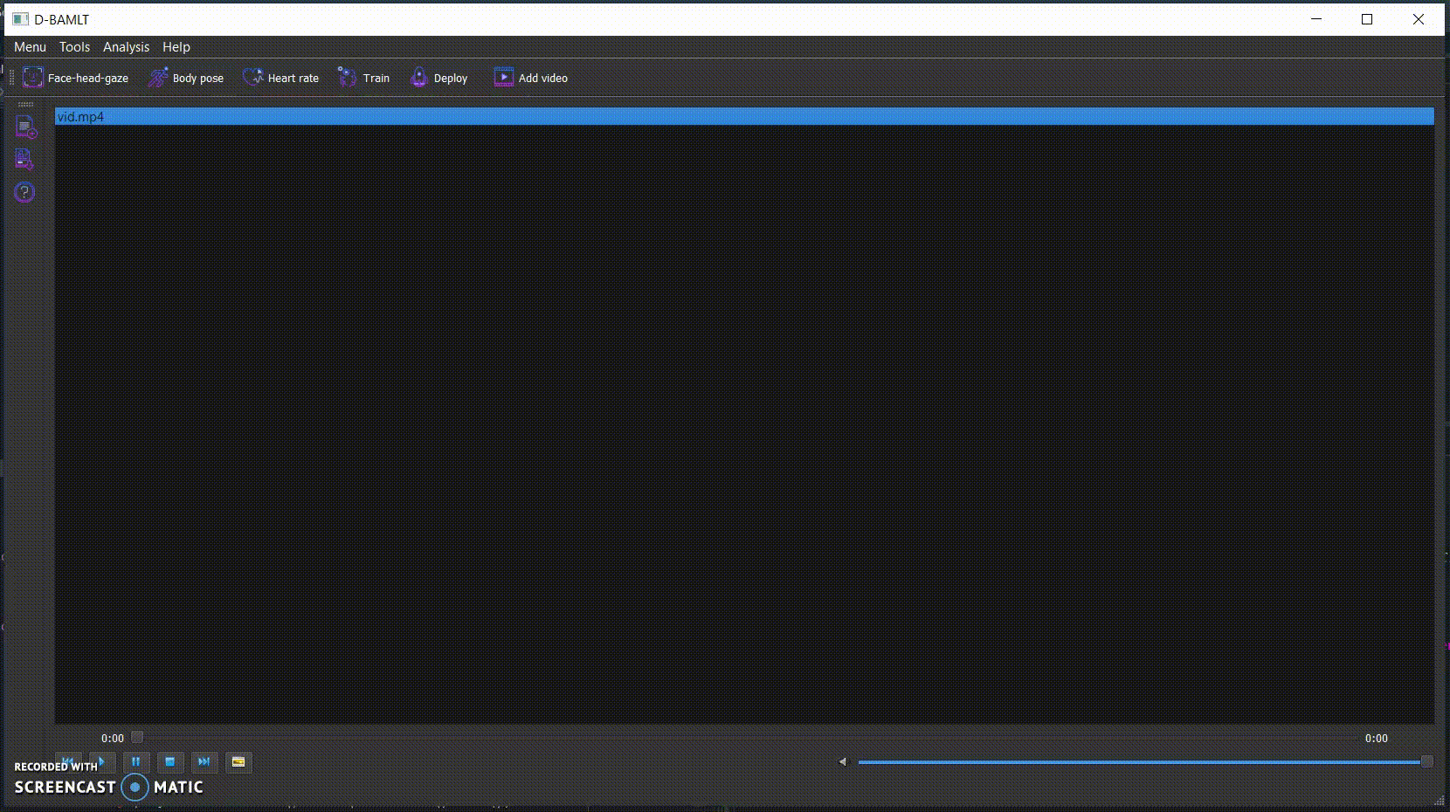Click the blue volume slider track
This screenshot has height=812, width=1450.
pos(1139,762)
